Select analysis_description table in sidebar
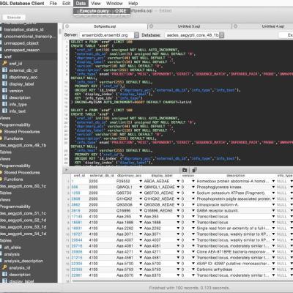Screen dimensions: 293x293 point(23,261)
